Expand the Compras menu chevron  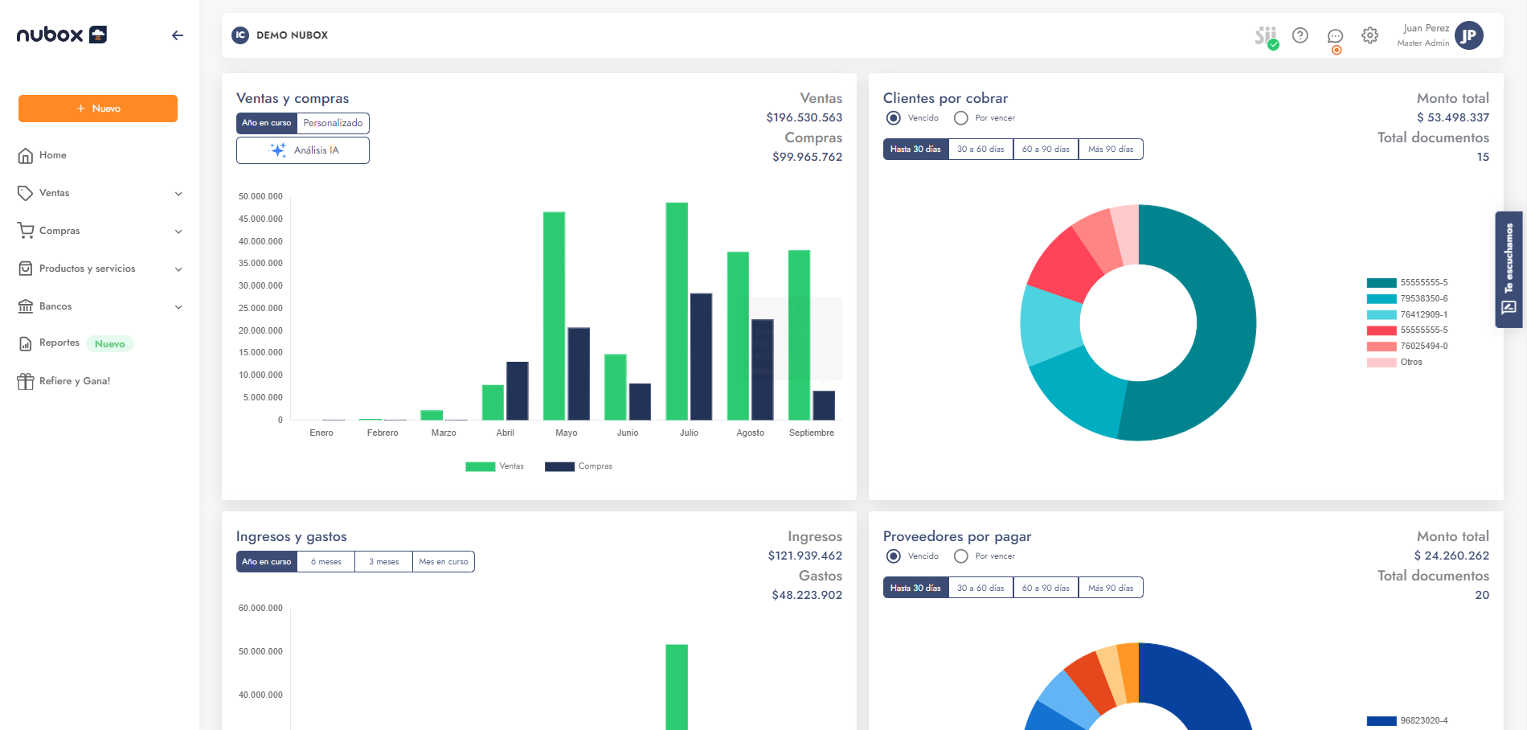178,232
